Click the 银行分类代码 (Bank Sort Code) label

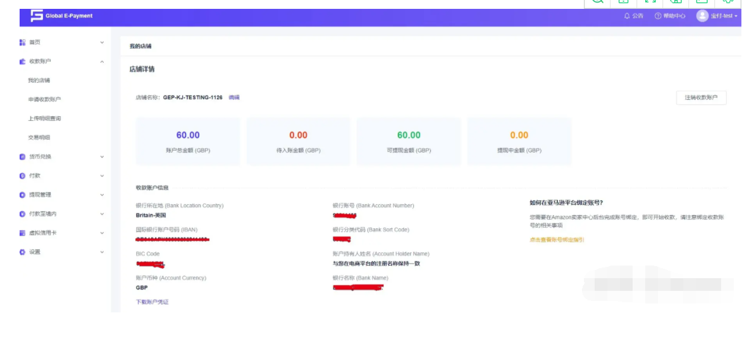371,230
